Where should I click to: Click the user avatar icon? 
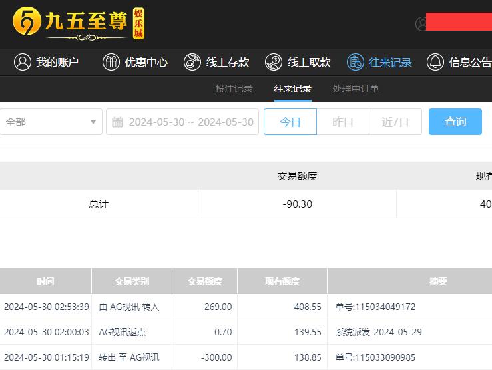click(x=421, y=23)
